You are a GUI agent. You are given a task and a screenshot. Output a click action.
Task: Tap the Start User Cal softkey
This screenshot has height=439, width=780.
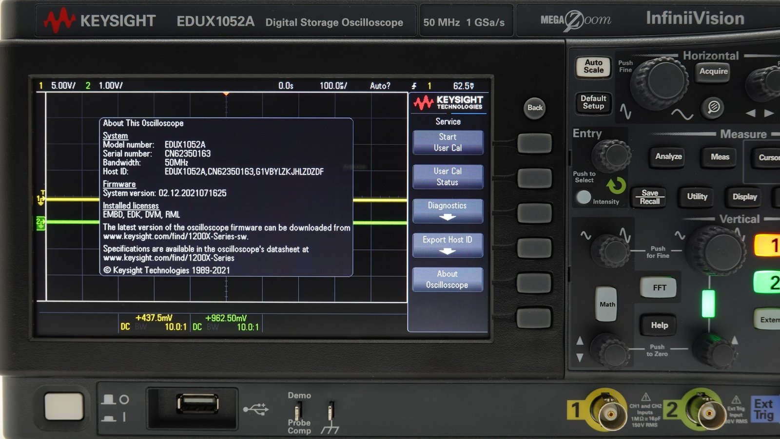448,142
